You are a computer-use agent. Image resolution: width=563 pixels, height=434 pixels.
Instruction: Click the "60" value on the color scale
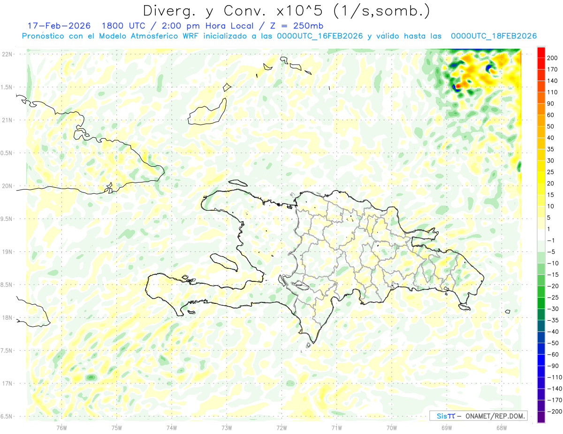(551, 115)
